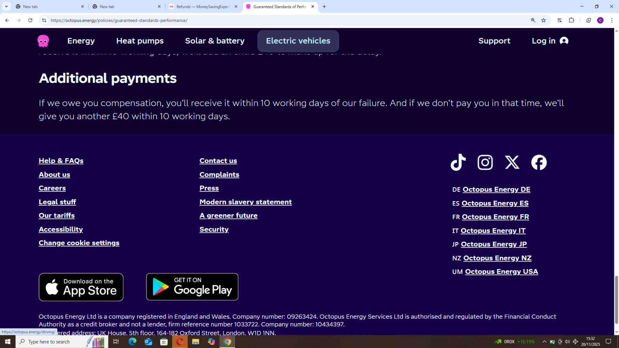Open the Heat pumps menu
The width and height of the screenshot is (619, 348).
(140, 41)
